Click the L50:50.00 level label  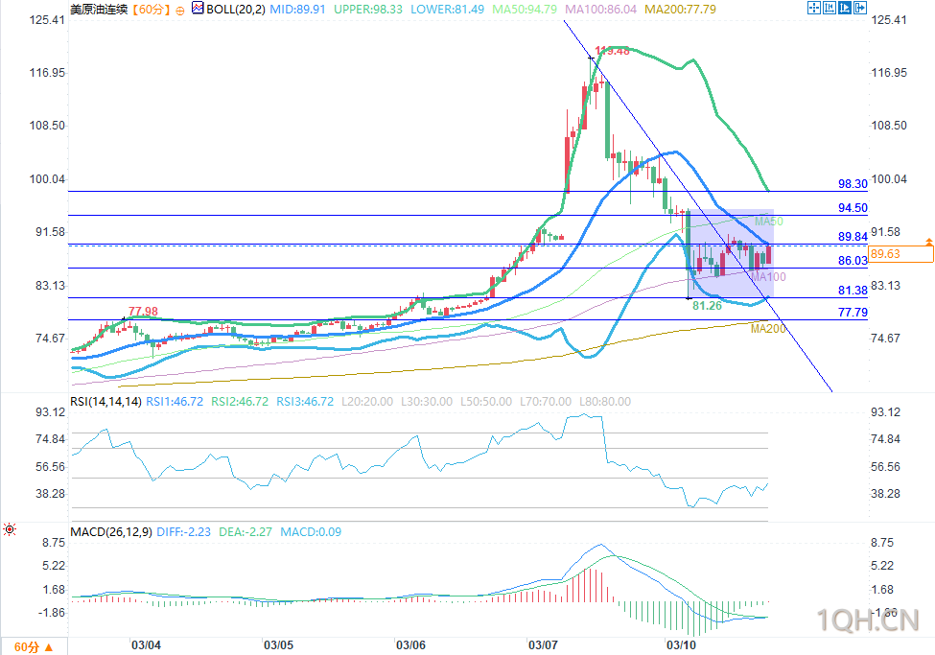pos(486,402)
